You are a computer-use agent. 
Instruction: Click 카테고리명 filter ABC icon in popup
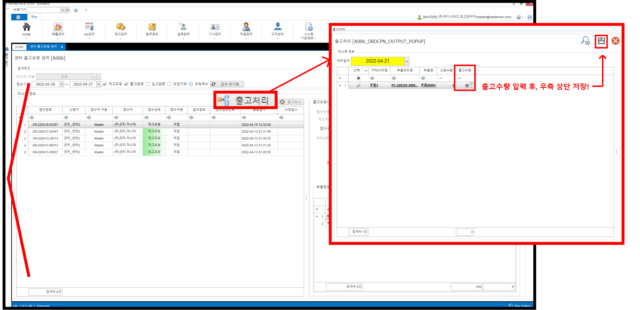coord(372,78)
